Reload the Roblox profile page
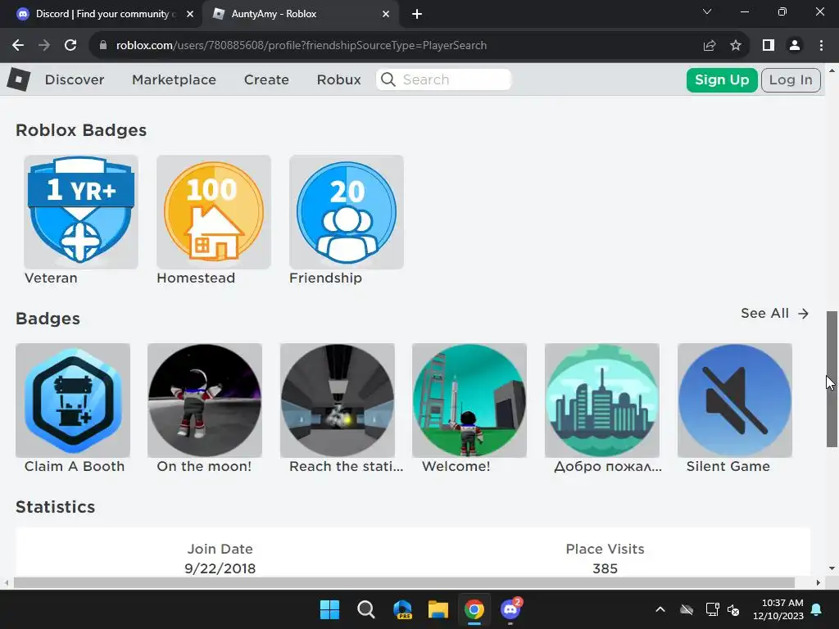This screenshot has height=629, width=839. [x=70, y=46]
